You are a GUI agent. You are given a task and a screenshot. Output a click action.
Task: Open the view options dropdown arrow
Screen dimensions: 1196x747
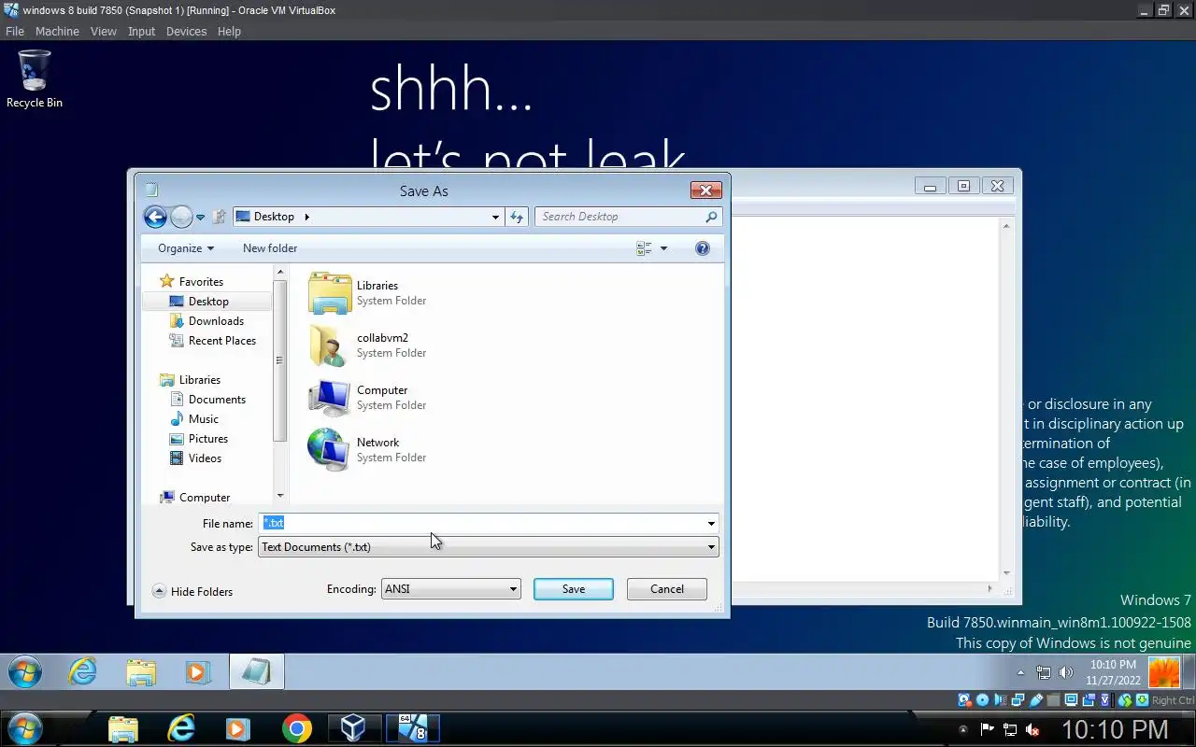[664, 248]
